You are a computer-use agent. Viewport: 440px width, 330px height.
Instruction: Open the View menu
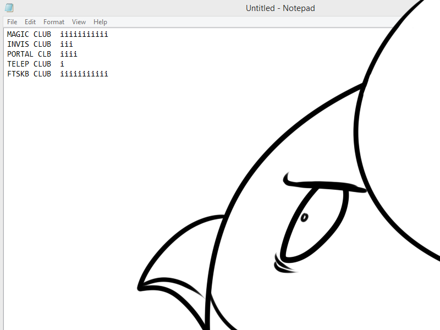[x=79, y=22]
